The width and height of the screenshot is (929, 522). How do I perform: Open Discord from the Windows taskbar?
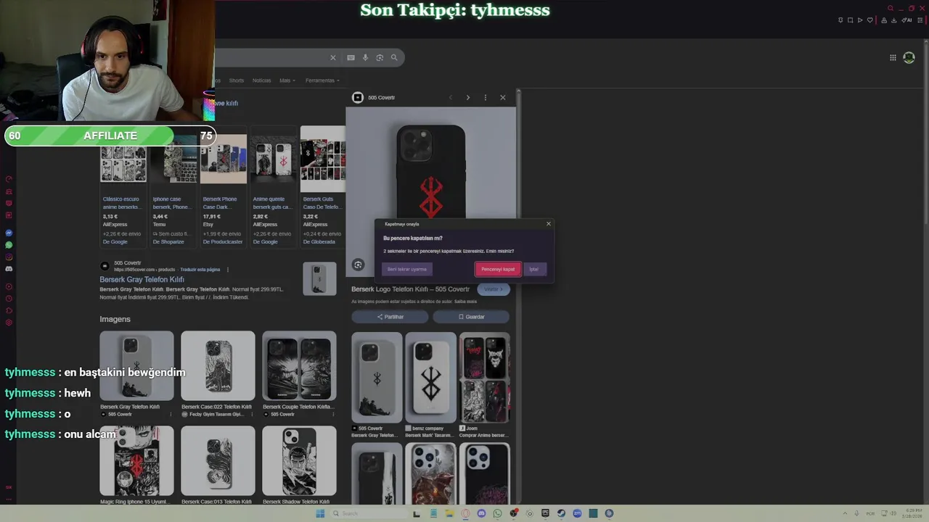point(481,513)
